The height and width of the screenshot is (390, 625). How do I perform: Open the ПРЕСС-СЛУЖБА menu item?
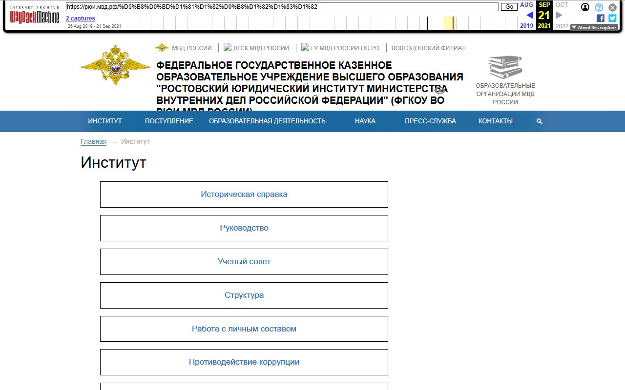point(430,121)
